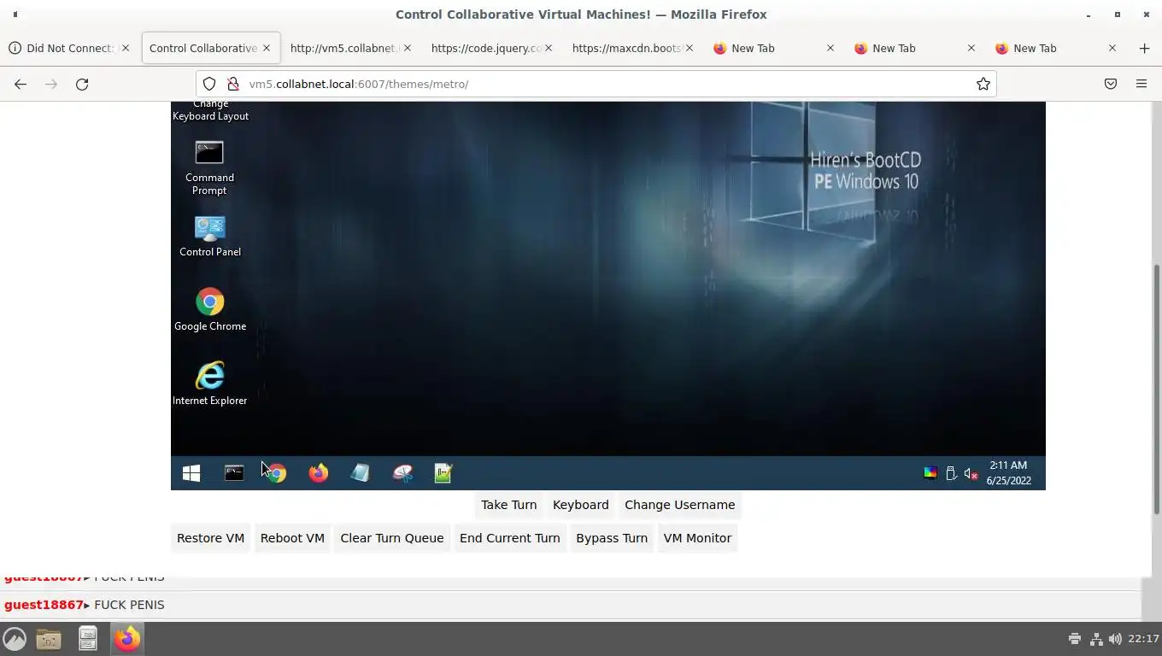Close the Control Collaborative tab

[x=267, y=48]
